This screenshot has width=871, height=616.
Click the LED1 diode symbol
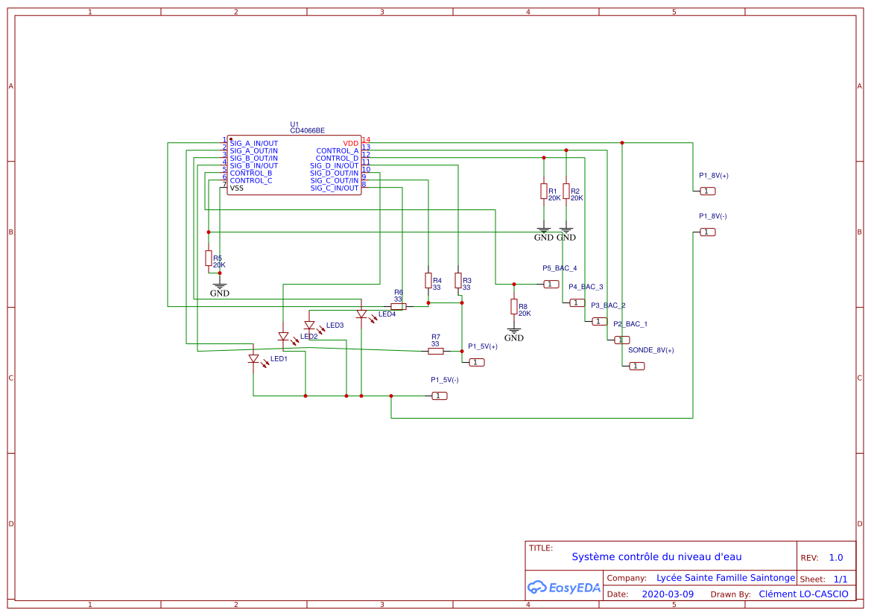[x=253, y=358]
